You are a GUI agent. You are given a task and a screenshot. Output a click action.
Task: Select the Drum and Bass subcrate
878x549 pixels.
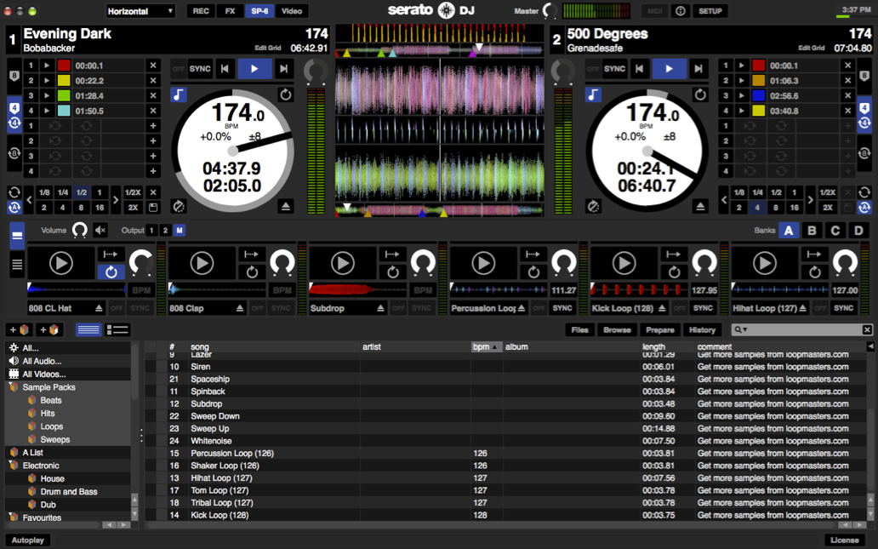click(x=69, y=492)
